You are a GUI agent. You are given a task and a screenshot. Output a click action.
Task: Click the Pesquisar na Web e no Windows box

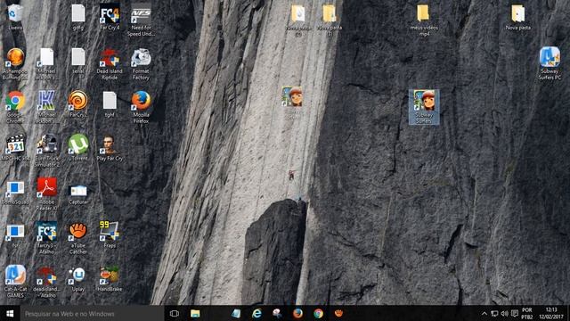click(92, 313)
